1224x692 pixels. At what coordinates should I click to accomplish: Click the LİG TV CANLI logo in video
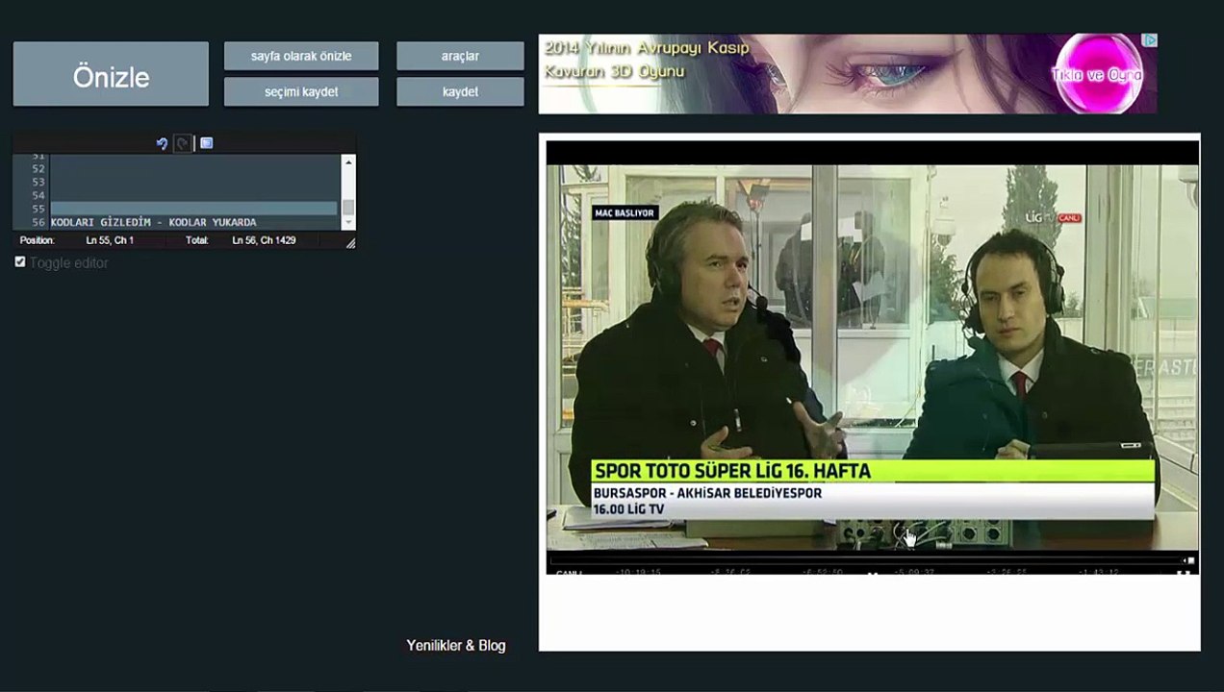click(x=1053, y=218)
